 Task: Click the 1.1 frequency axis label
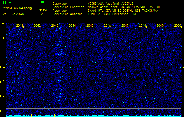pos(3,38)
